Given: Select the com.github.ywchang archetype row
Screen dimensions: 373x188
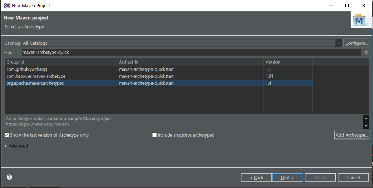Looking at the screenshot, I should [158, 69].
